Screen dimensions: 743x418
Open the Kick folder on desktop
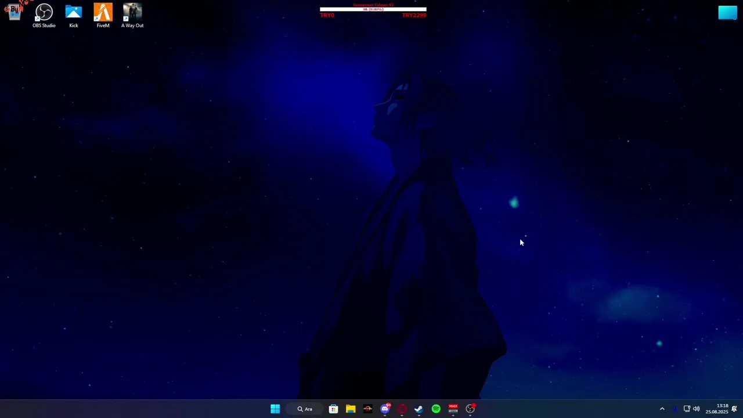point(74,16)
